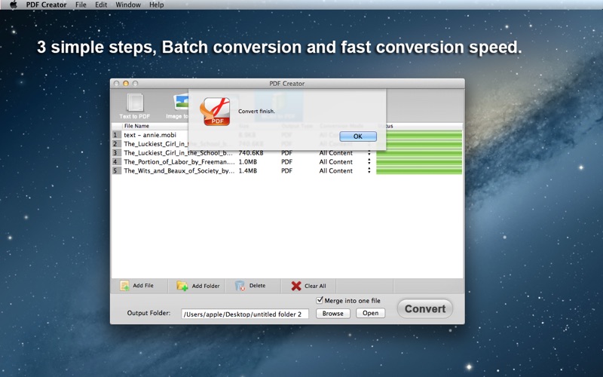Click PDF output type in 1.4MB row
The height and width of the screenshot is (377, 603).
tap(286, 170)
